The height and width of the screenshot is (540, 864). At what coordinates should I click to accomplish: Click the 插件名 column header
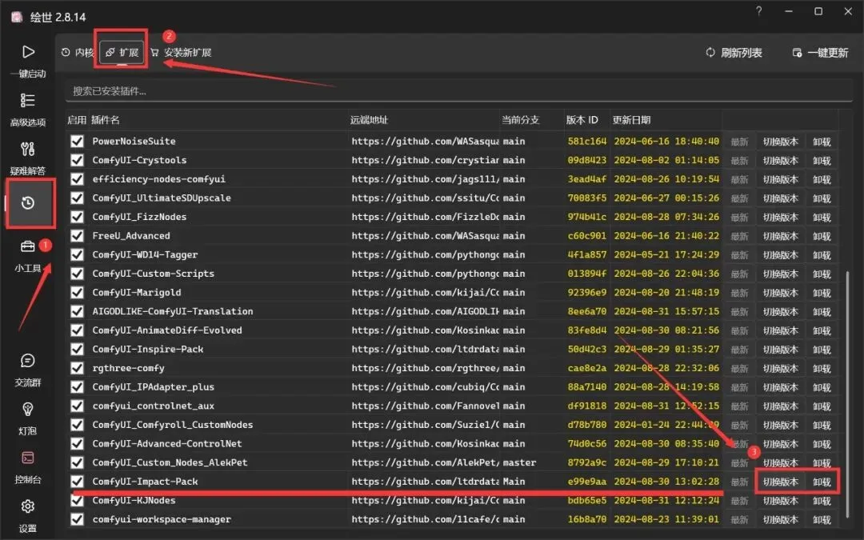(106, 119)
